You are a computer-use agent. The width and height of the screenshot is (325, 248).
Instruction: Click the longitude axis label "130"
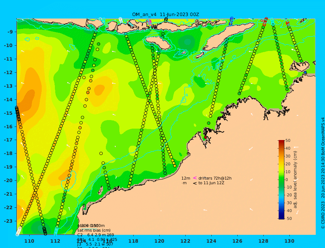pos(289,241)
